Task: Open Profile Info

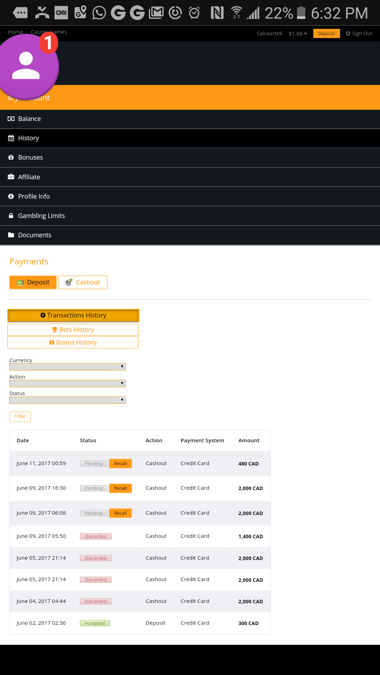Action: [x=190, y=196]
